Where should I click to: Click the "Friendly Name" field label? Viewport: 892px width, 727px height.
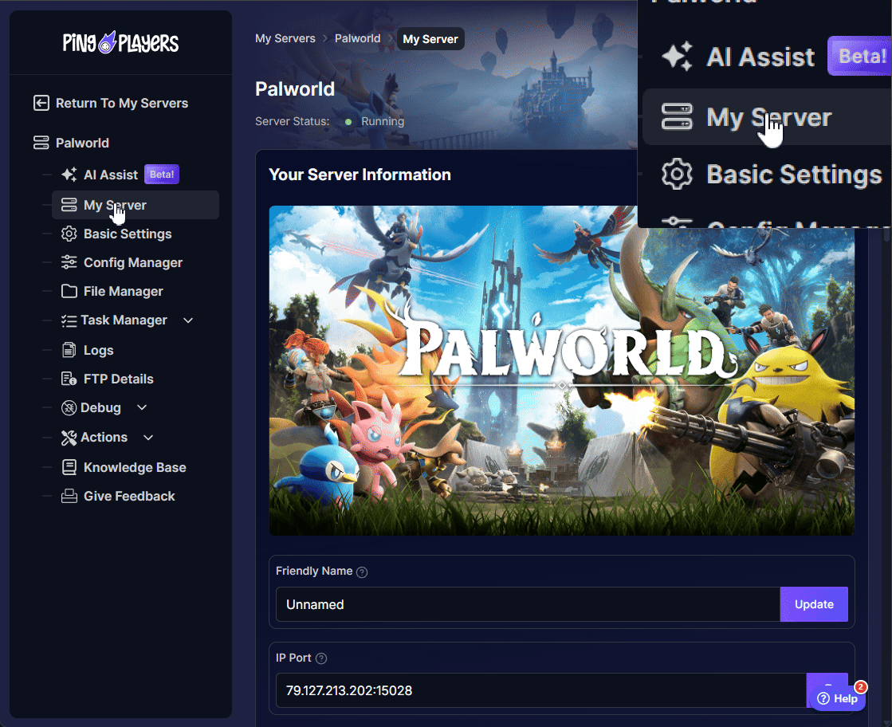[x=314, y=571]
